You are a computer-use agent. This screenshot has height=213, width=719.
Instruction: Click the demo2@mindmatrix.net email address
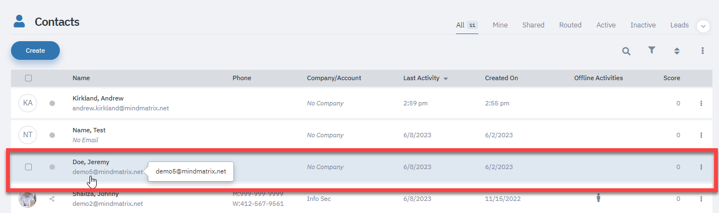click(108, 204)
